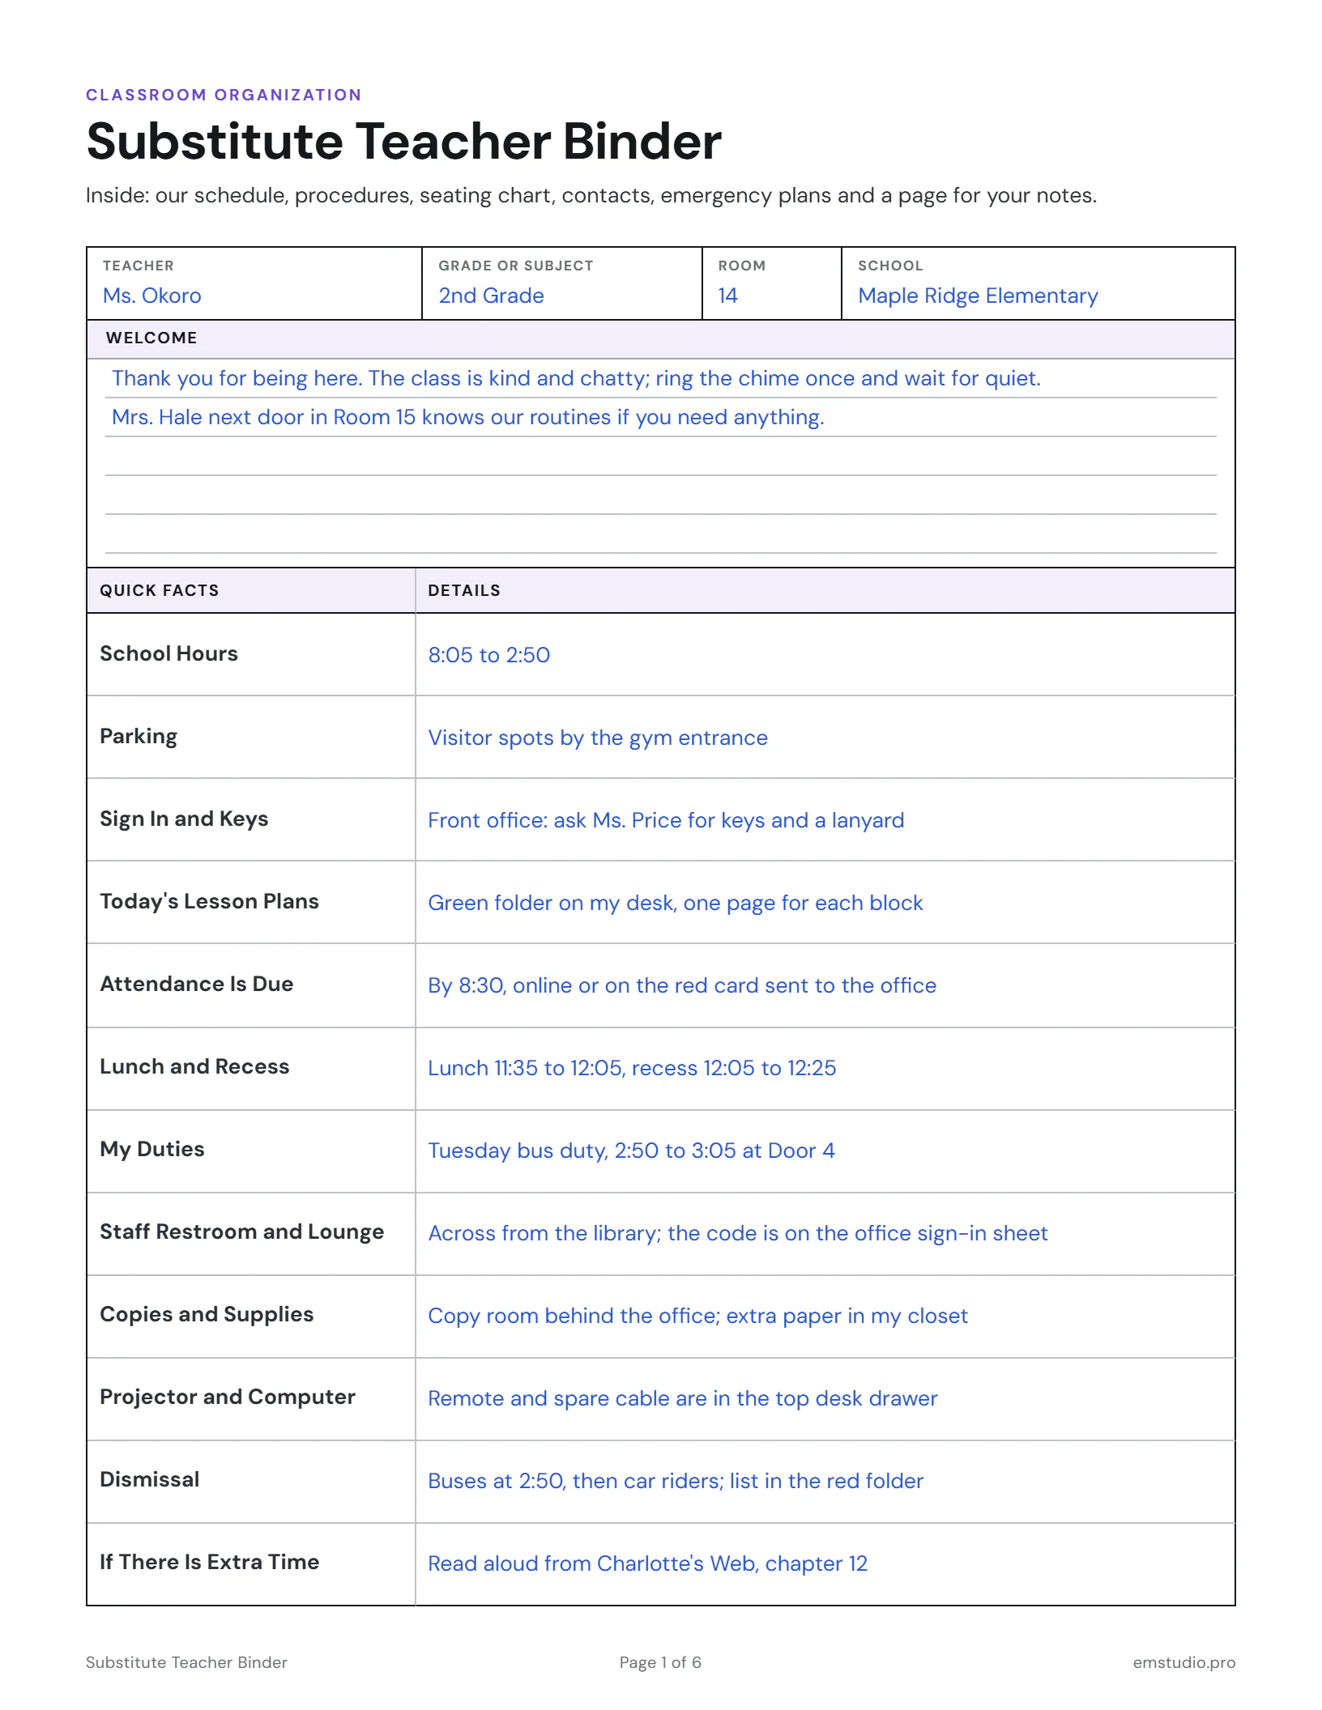Screen dimensions: 1322x1710
Task: Click the 'By 8:30, online or on the red card' detail
Action: 682,985
